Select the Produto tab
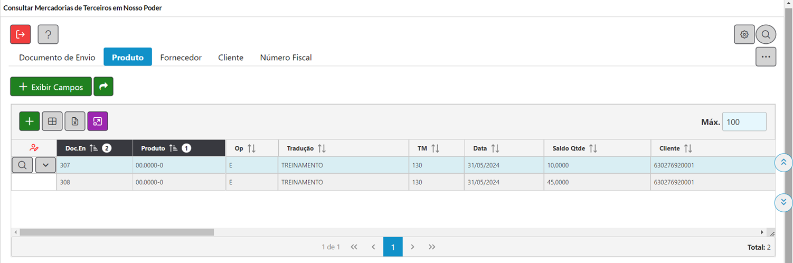793x263 pixels. click(128, 57)
